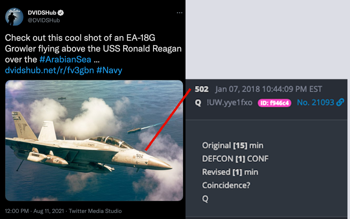
Task: Click the ellipsis after #ArabianSea in tweet text
Action: tap(97, 61)
